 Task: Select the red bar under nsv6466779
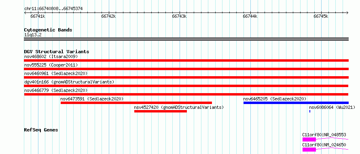(x=186, y=94)
